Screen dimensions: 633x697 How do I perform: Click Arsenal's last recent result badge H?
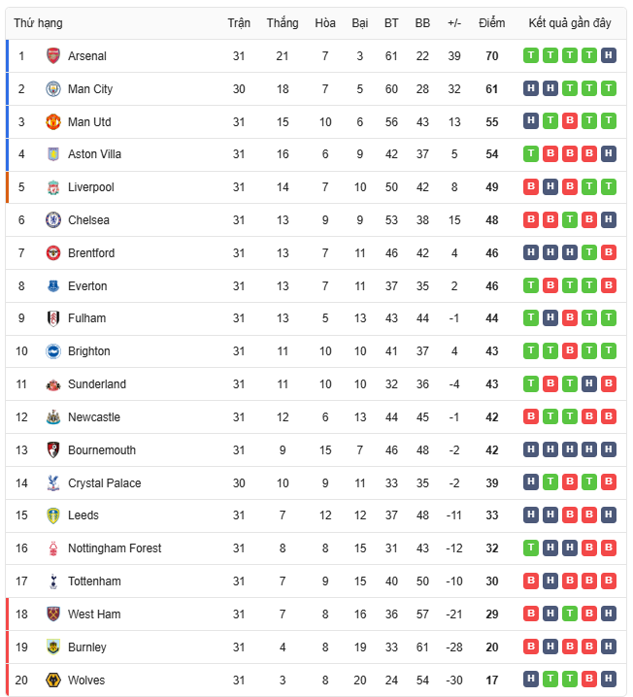[609, 56]
